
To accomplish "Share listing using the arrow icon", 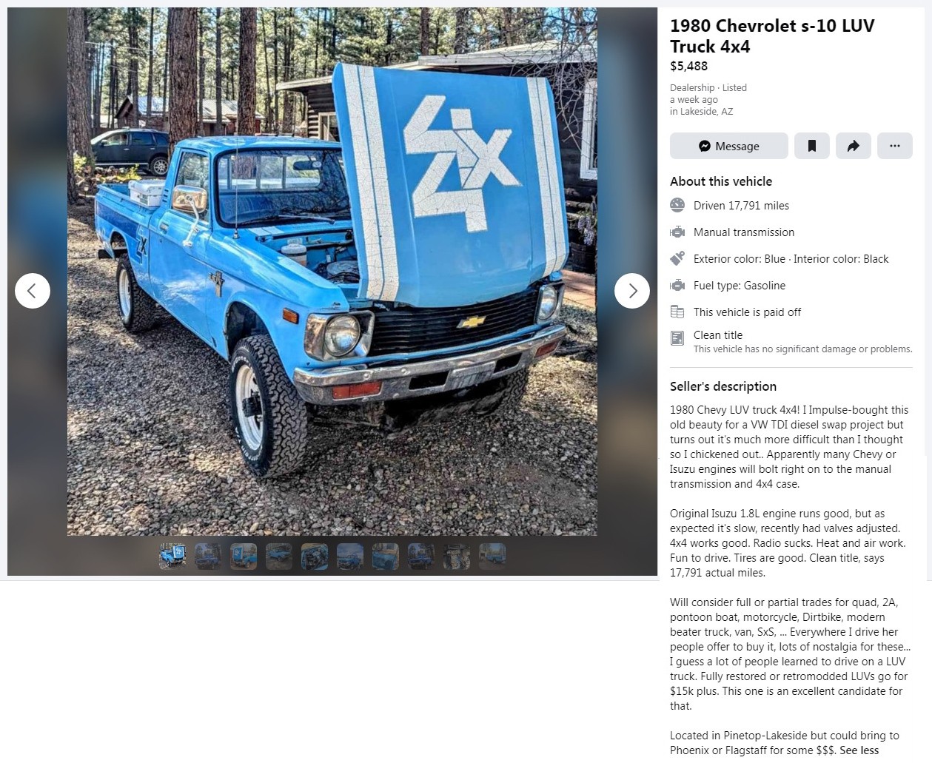I will coord(853,146).
